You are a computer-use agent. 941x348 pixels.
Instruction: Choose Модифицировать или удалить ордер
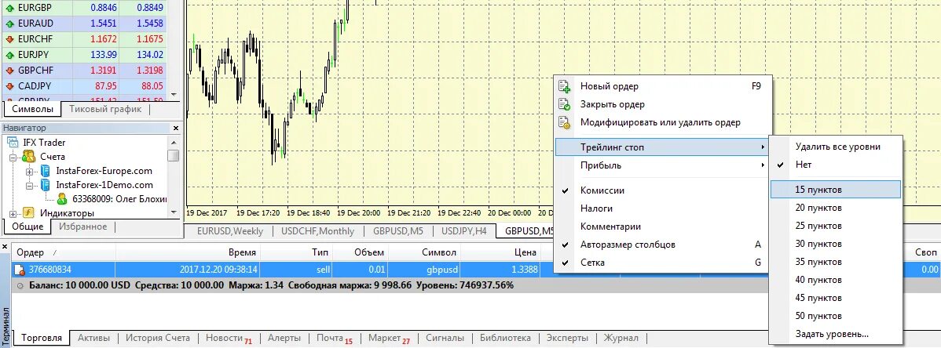pos(661,122)
